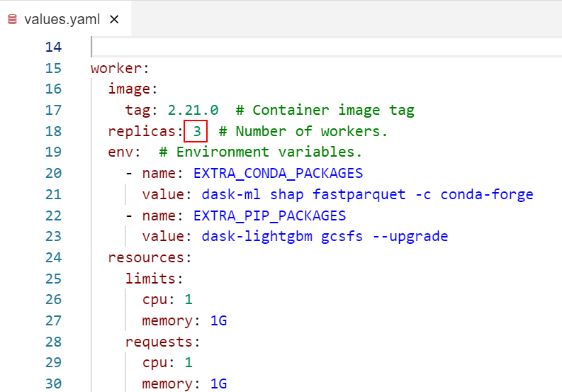This screenshot has width=562, height=392.
Task: Place cursor in empty line 14
Action: [x=326, y=47]
